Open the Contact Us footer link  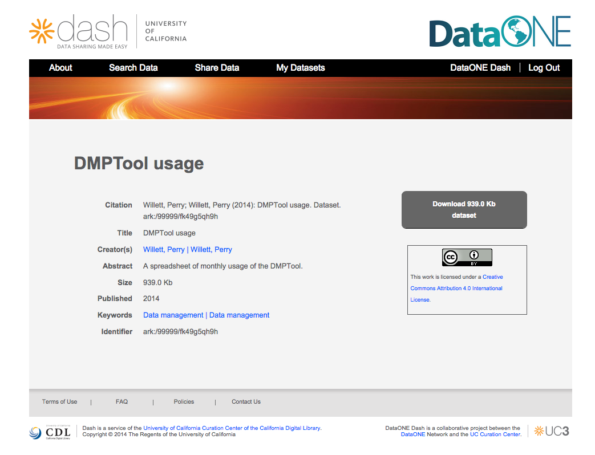(x=246, y=401)
